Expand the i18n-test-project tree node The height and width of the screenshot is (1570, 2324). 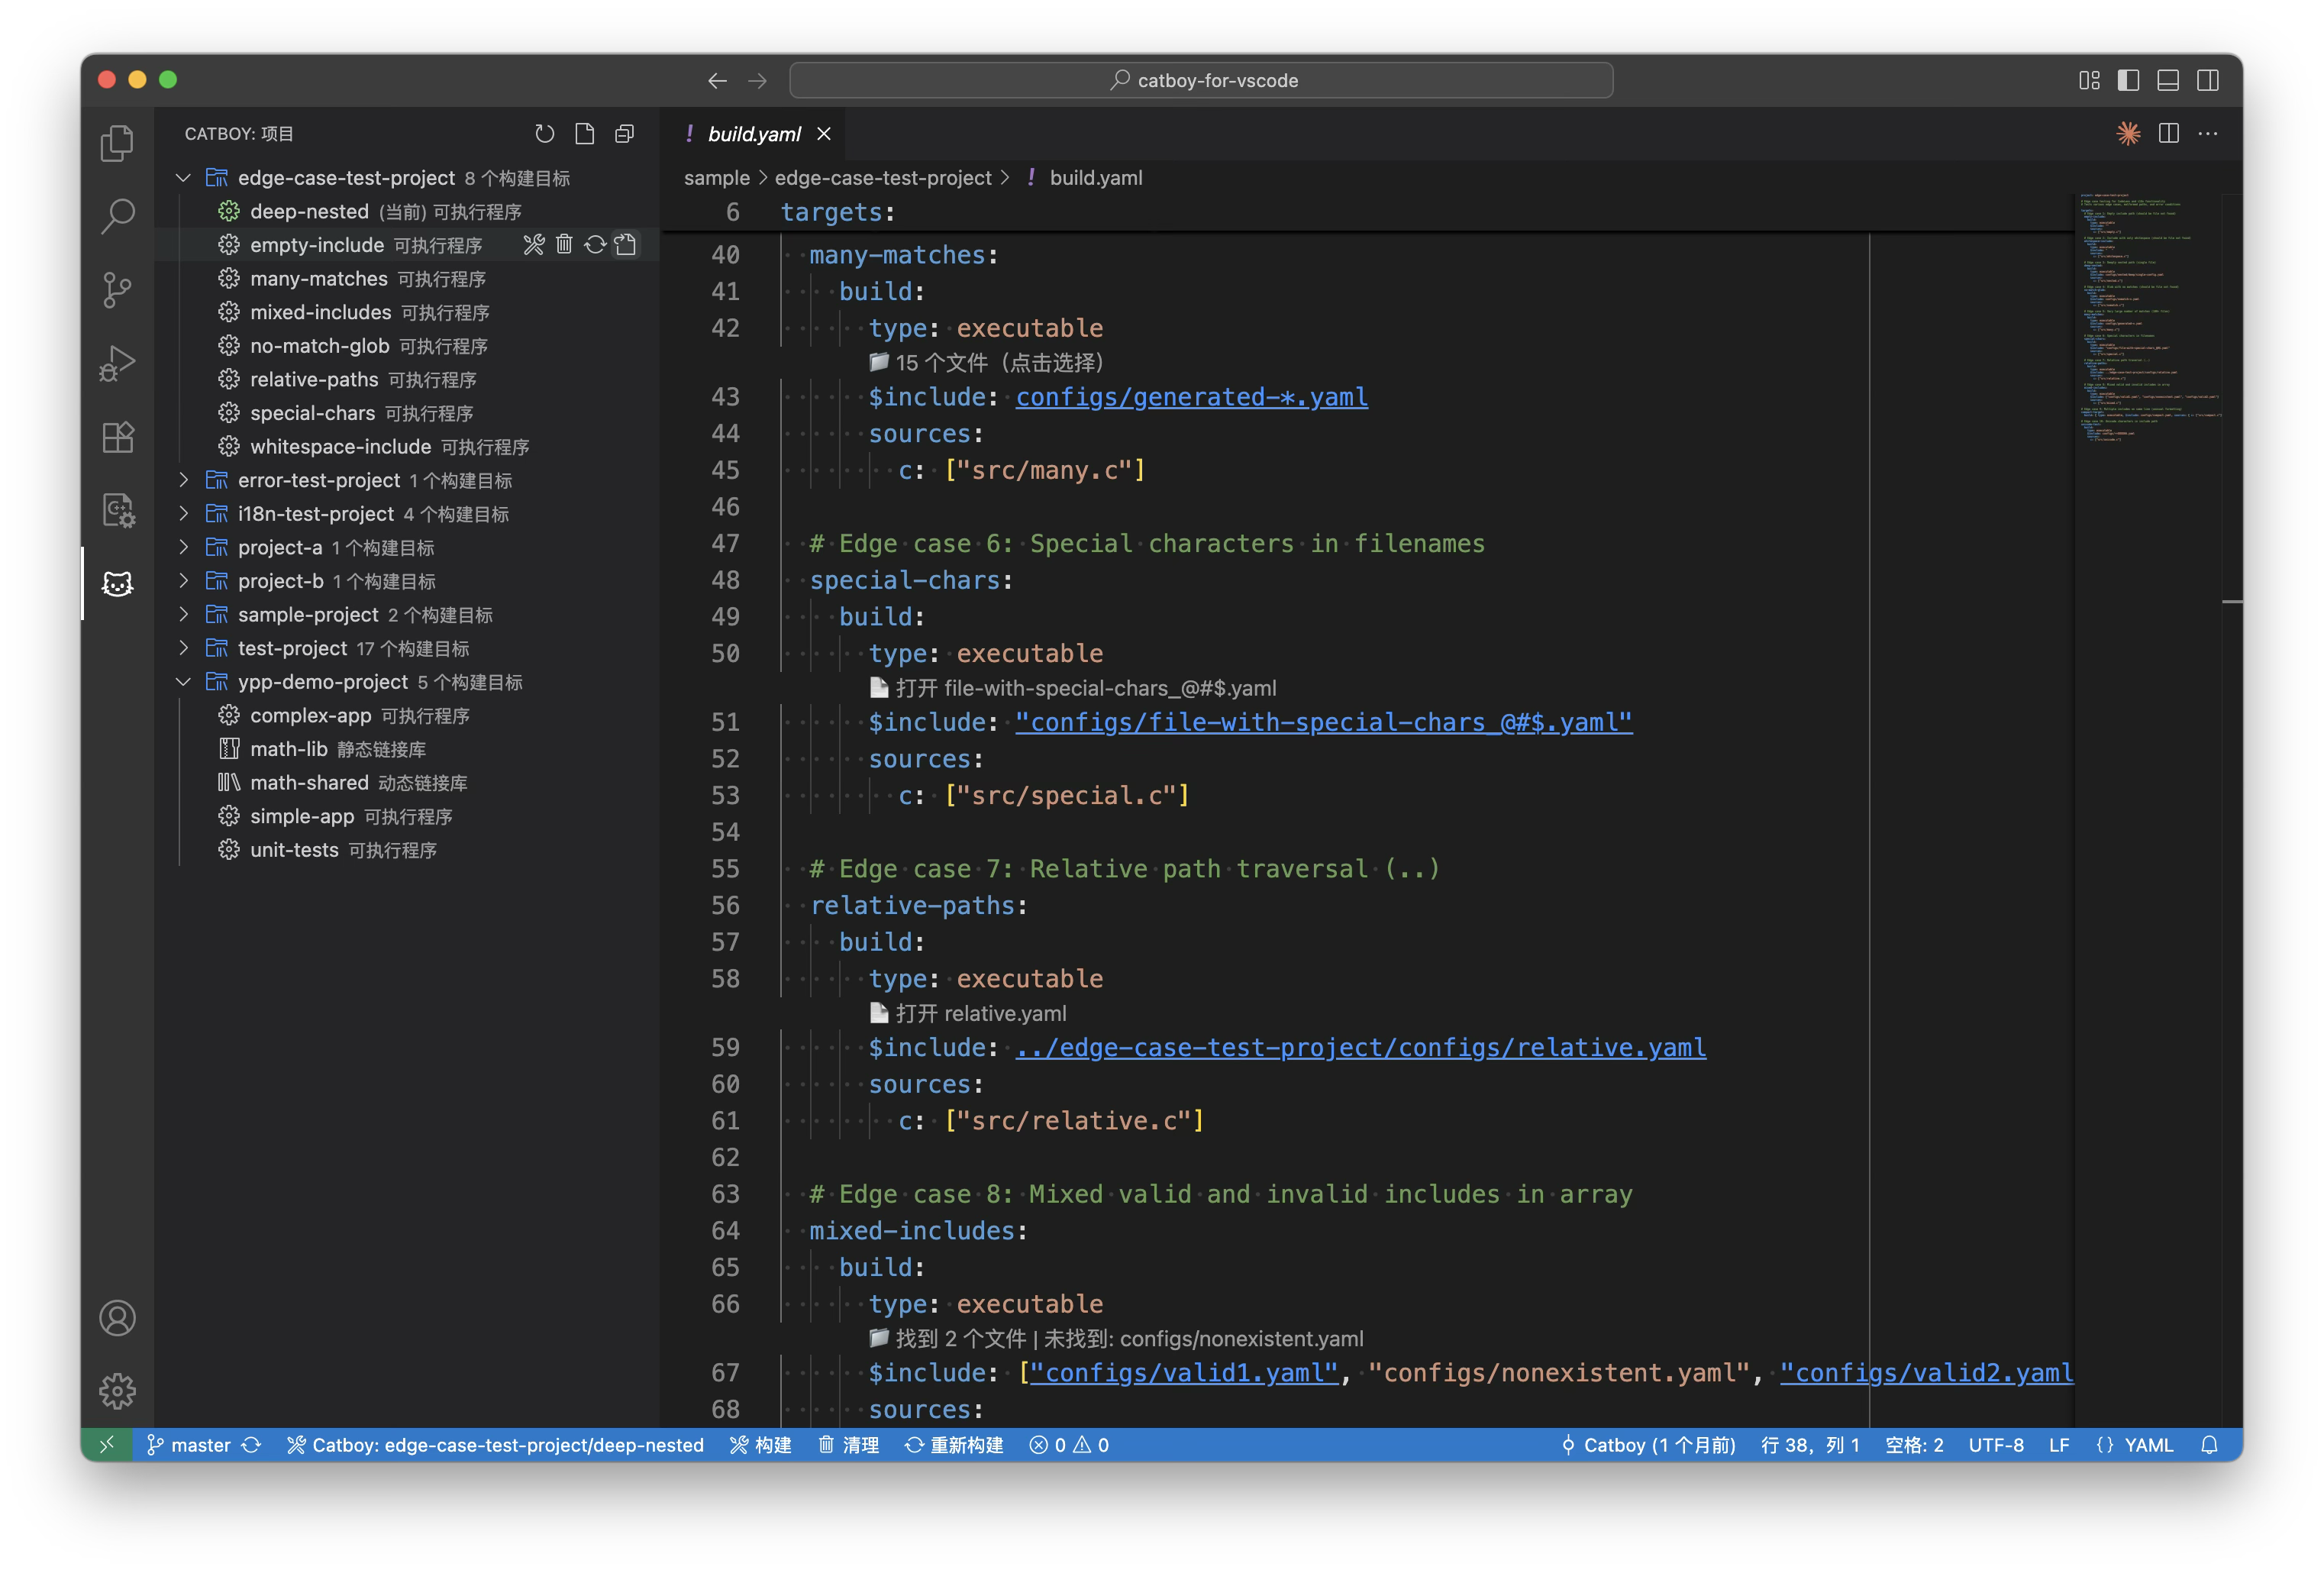pyautogui.click(x=184, y=514)
